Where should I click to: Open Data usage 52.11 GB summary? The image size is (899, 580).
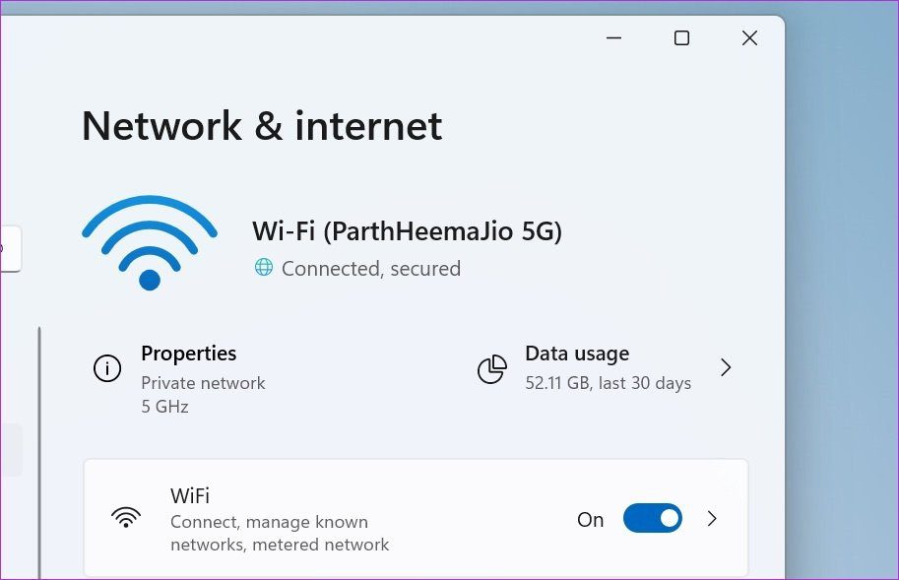click(608, 383)
